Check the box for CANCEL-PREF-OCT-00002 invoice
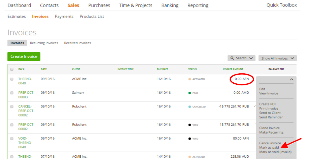This screenshot has height=159, width=309. (x=12, y=107)
